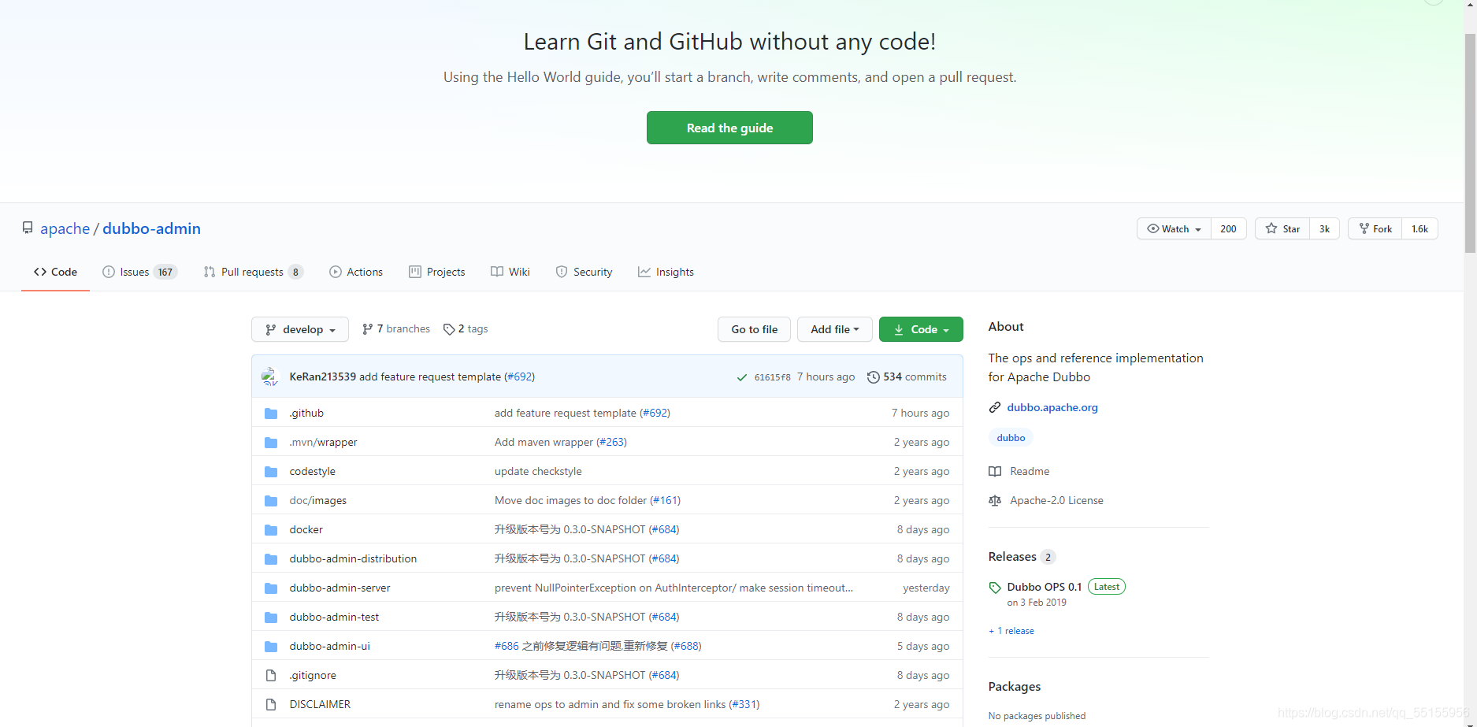This screenshot has width=1477, height=727.
Task: Show the + 1 release link
Action: [1011, 631]
